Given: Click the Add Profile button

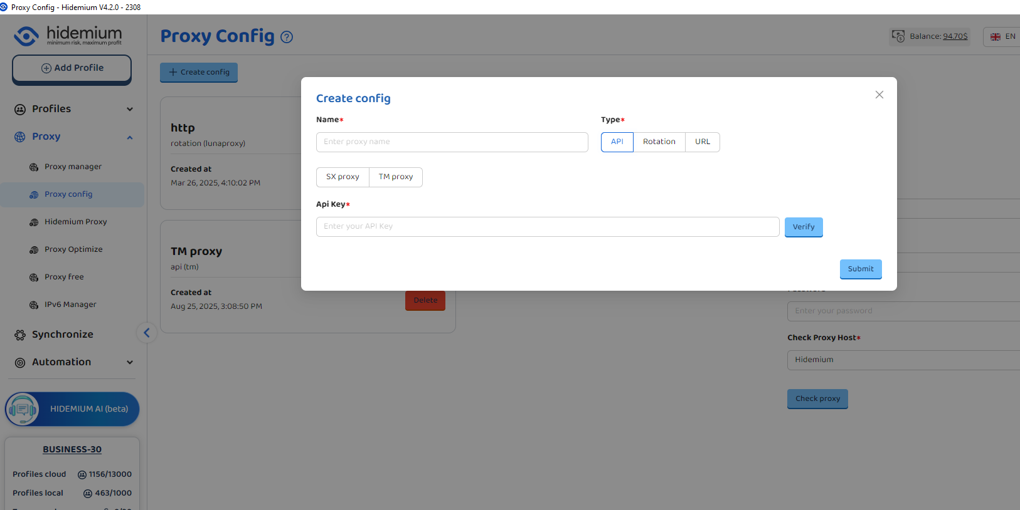Looking at the screenshot, I should pos(72,69).
